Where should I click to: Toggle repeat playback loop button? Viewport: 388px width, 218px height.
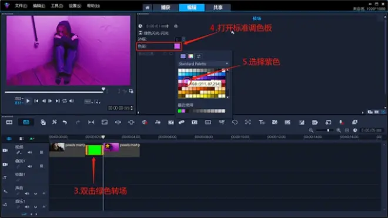pos(65,101)
